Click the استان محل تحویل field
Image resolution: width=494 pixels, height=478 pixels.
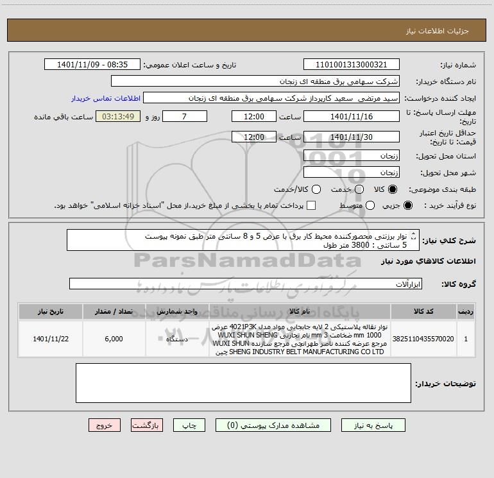tap(352, 156)
